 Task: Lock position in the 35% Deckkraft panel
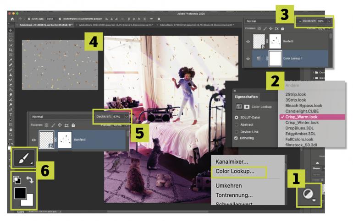pyautogui.click(x=270, y=28)
